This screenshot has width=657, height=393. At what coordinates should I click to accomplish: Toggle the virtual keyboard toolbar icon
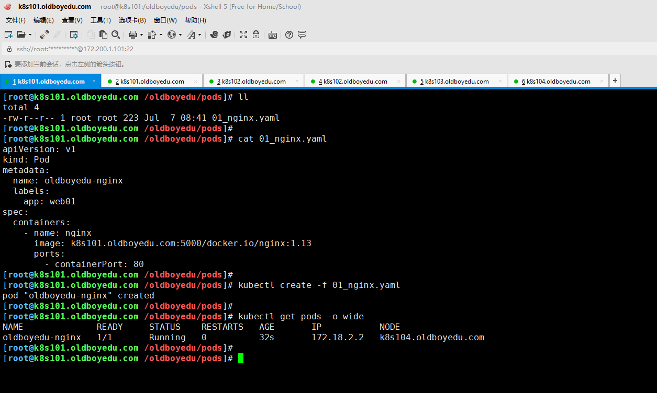[x=273, y=35]
